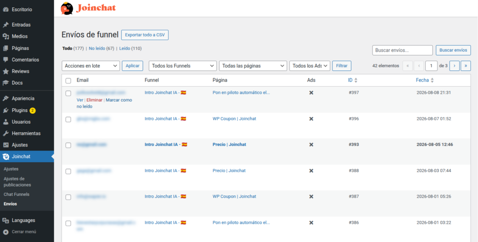Click the Aplicar button
The image size is (478, 242).
[x=132, y=66]
